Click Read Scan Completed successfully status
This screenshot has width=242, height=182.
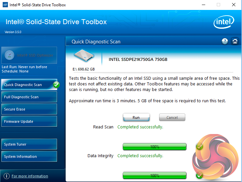point(140,127)
